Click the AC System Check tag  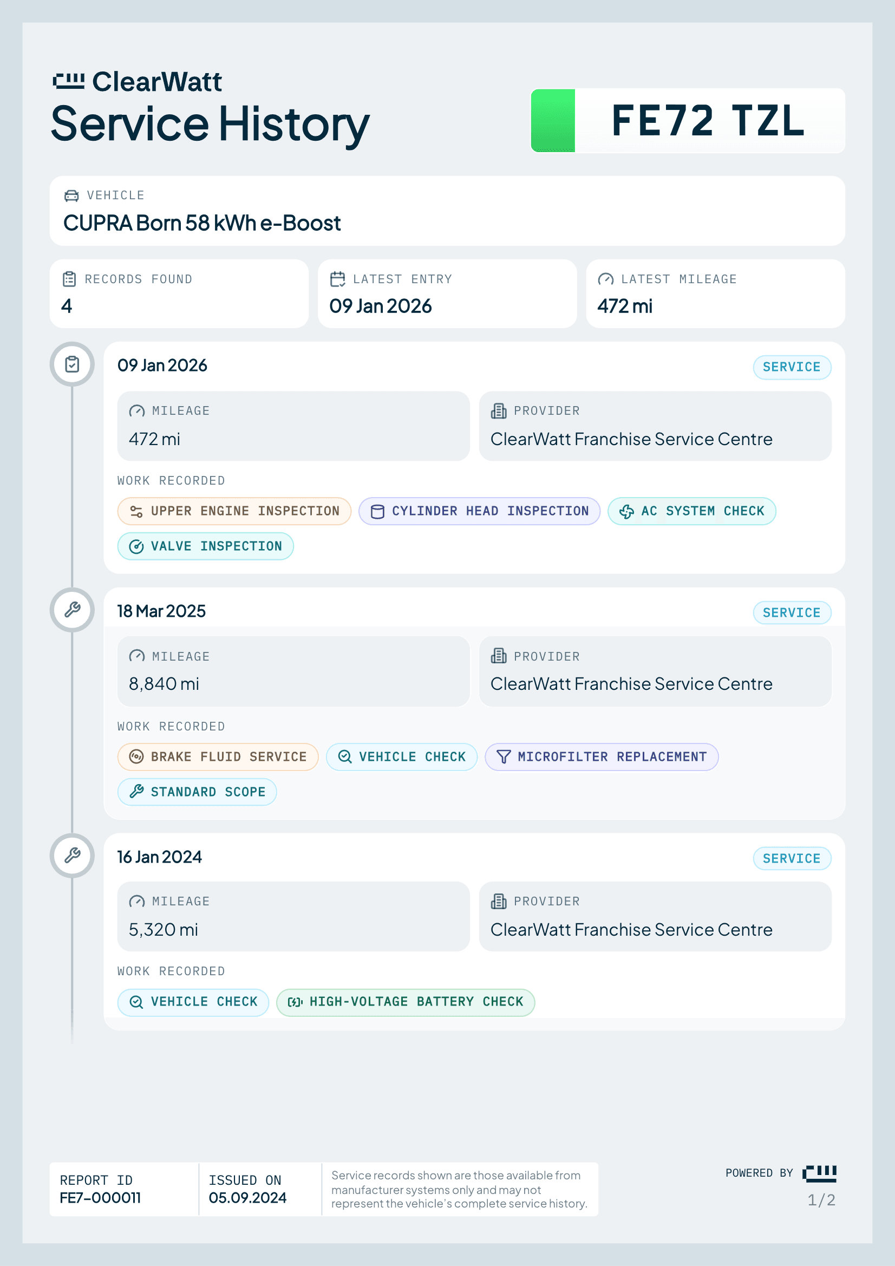coord(691,511)
